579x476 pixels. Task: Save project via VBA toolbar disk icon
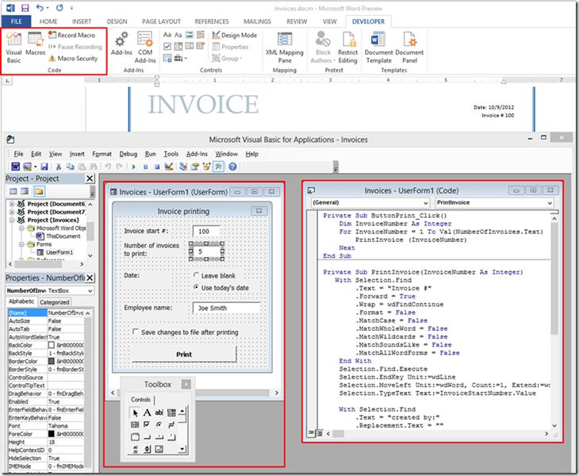44,167
